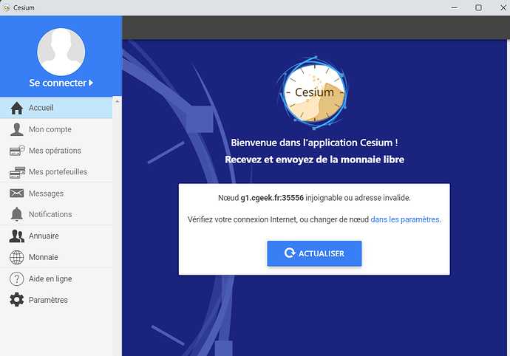Click the sidebar vertical scrollbar
Screen dimensions: 510x356
(x=117, y=222)
